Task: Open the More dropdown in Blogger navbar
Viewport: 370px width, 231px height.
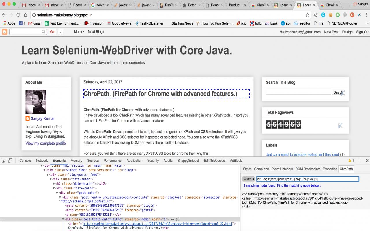Action: (79, 32)
